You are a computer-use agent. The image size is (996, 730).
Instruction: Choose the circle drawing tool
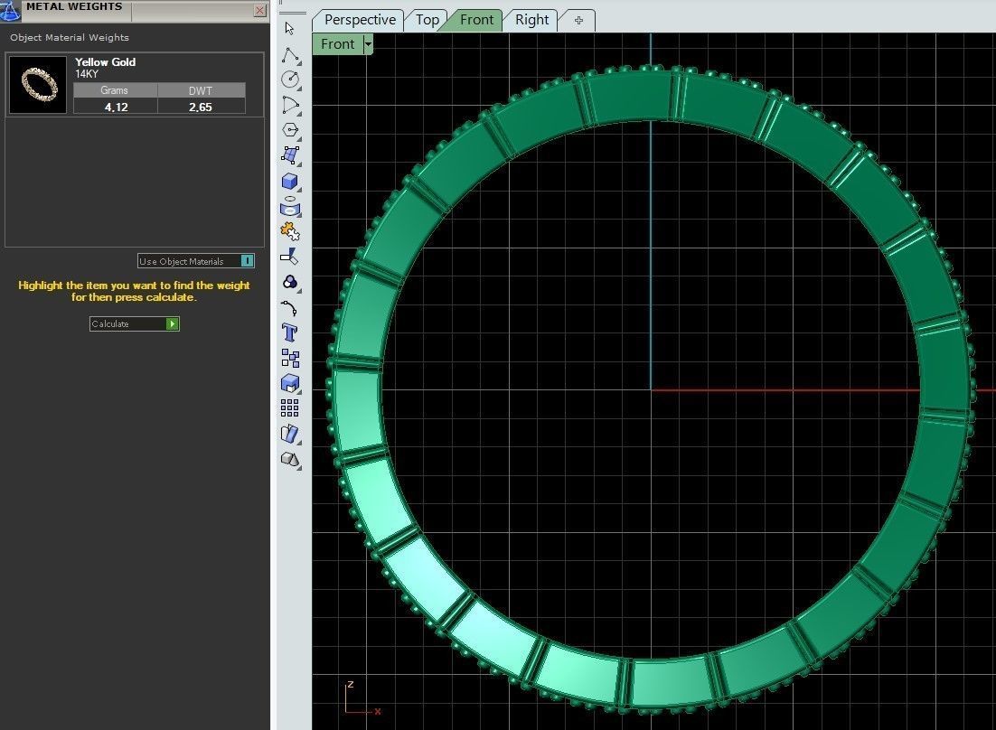[x=290, y=80]
